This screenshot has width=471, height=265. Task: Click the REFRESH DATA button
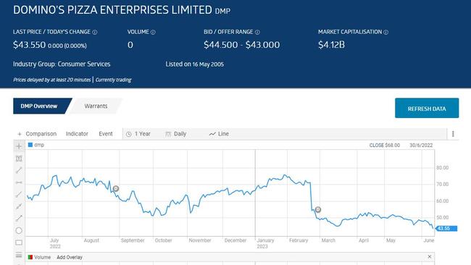[427, 108]
